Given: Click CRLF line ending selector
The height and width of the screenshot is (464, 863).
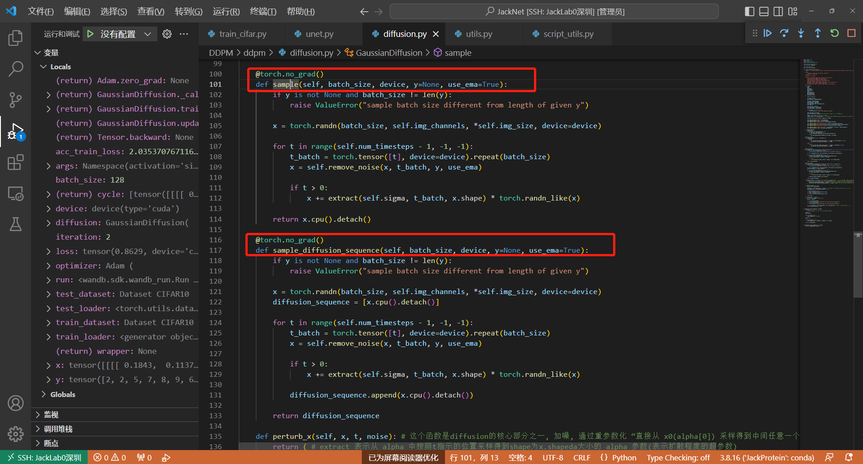Looking at the screenshot, I should pos(582,458).
